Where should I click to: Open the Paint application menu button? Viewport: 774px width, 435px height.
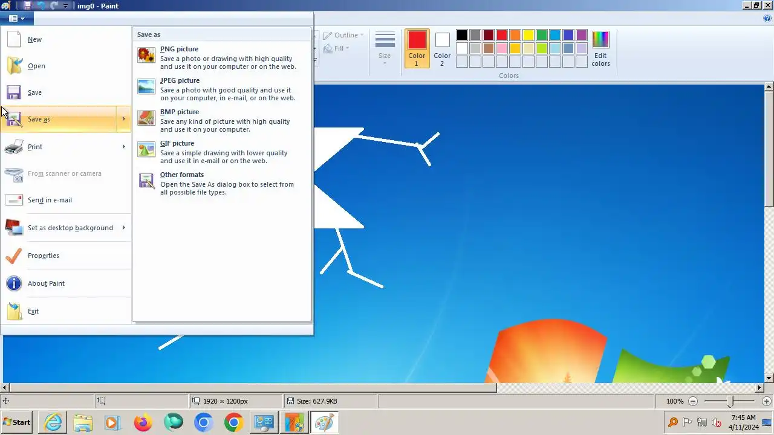pos(16,18)
